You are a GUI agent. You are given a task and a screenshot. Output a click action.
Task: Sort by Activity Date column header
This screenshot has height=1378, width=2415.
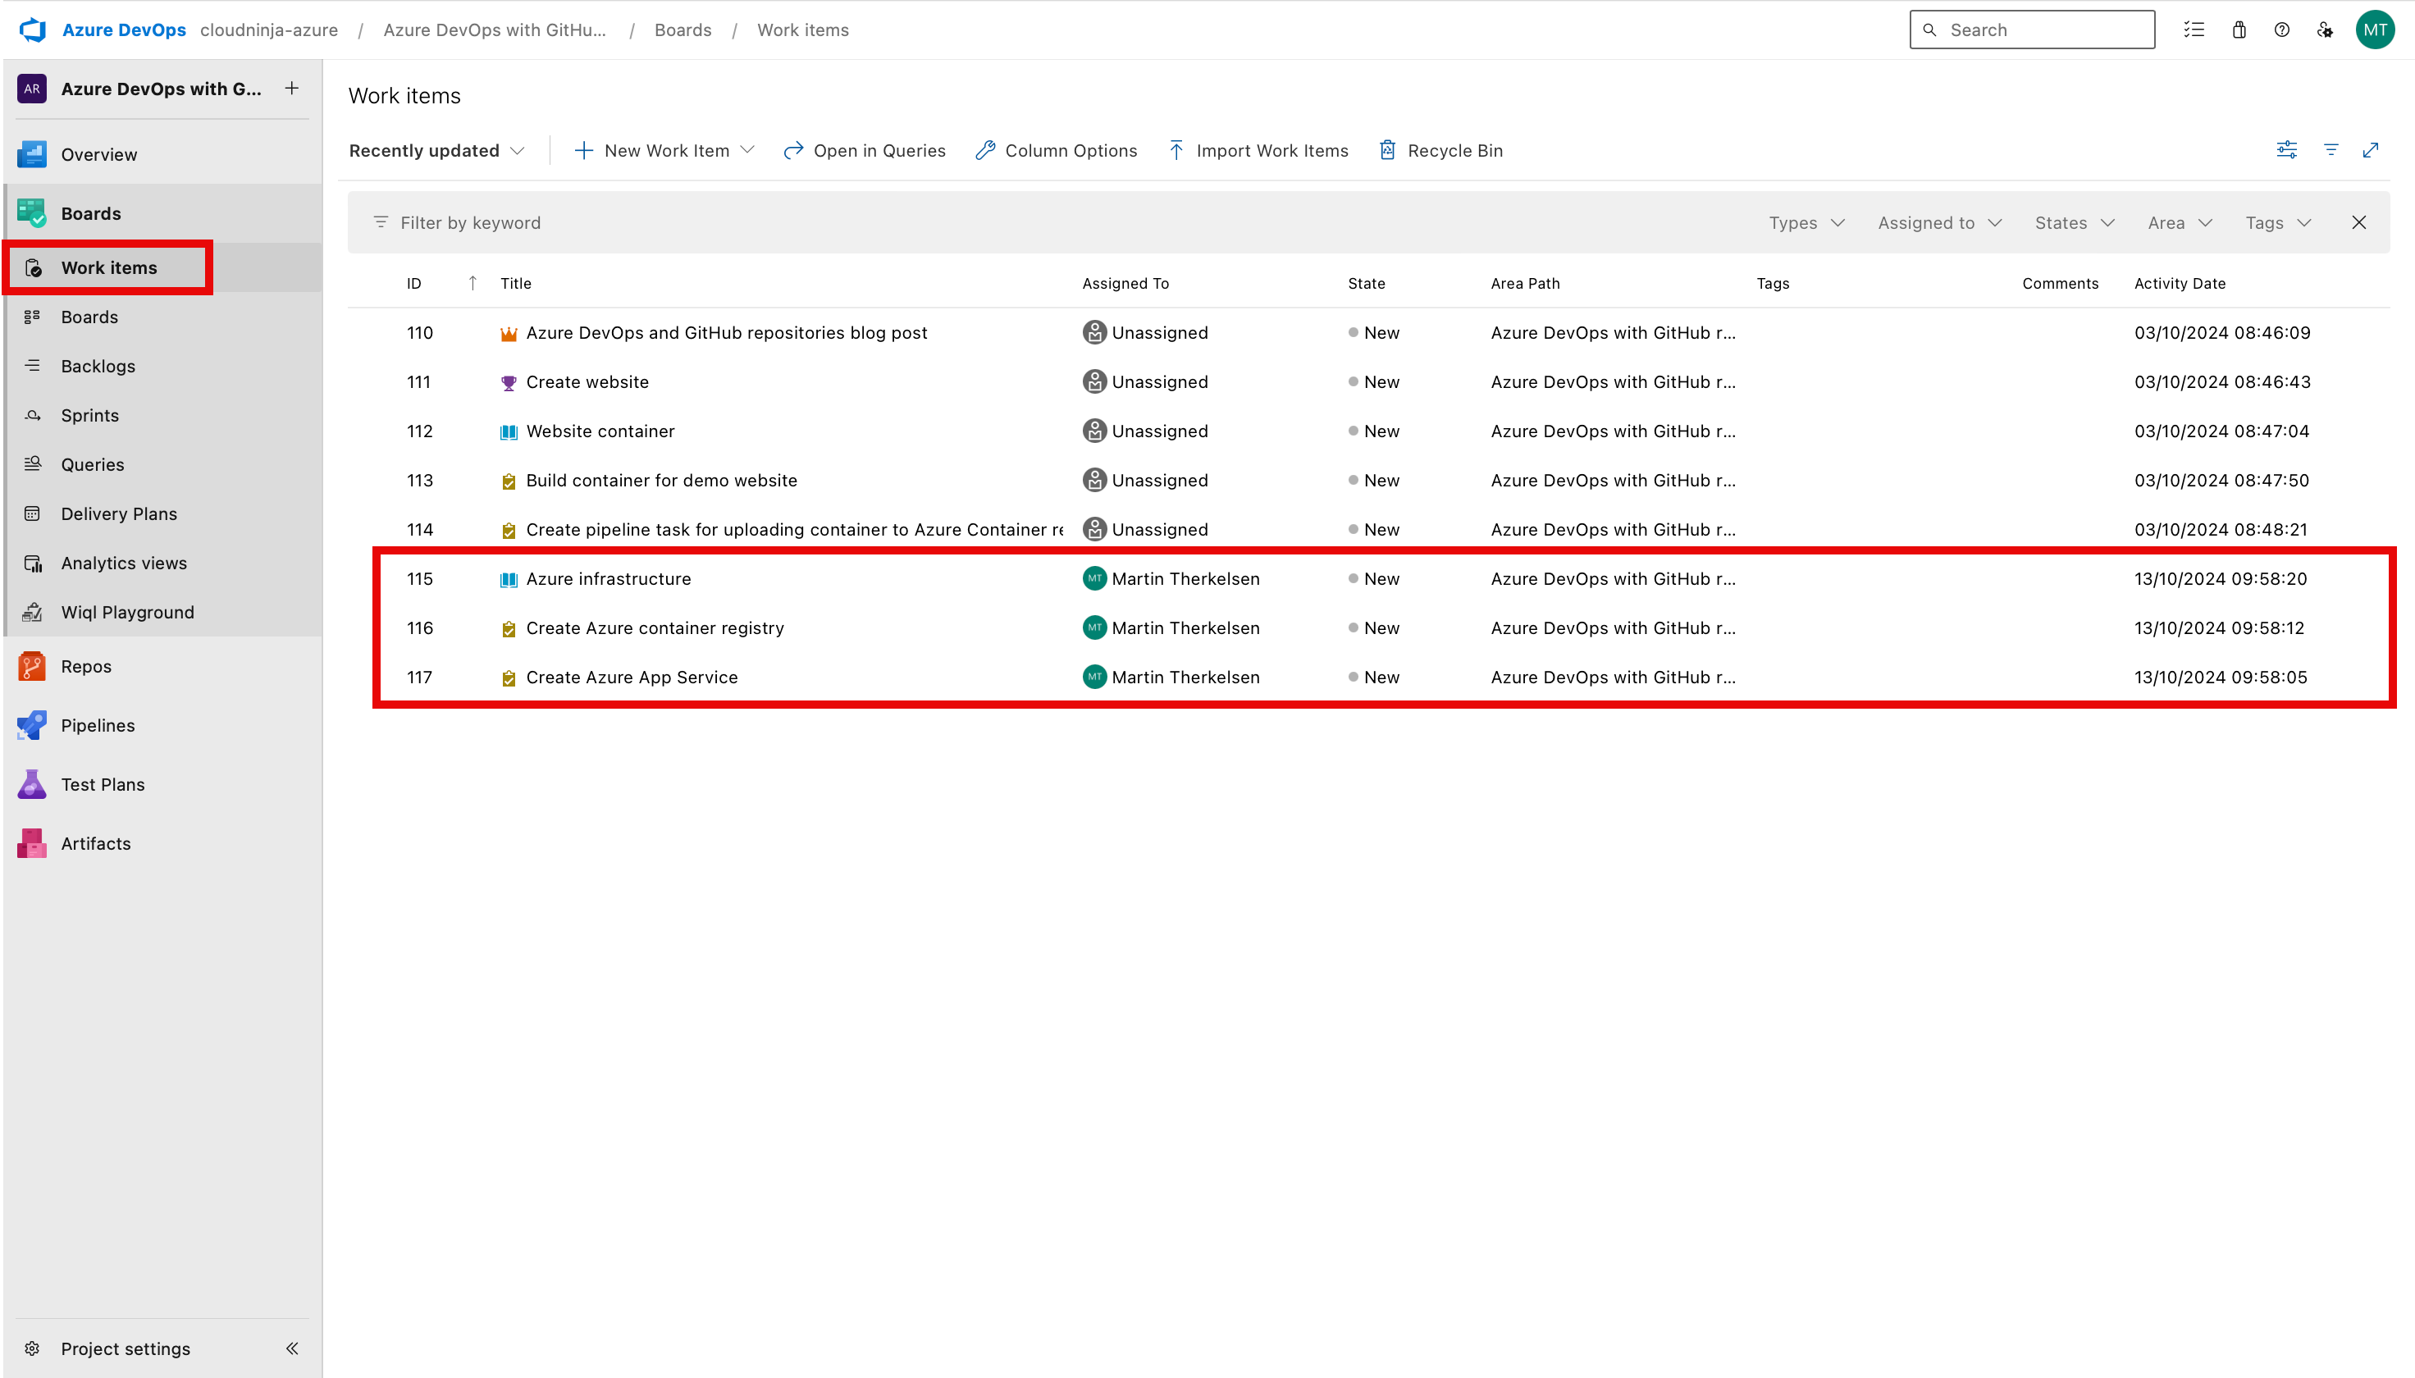coord(2180,283)
